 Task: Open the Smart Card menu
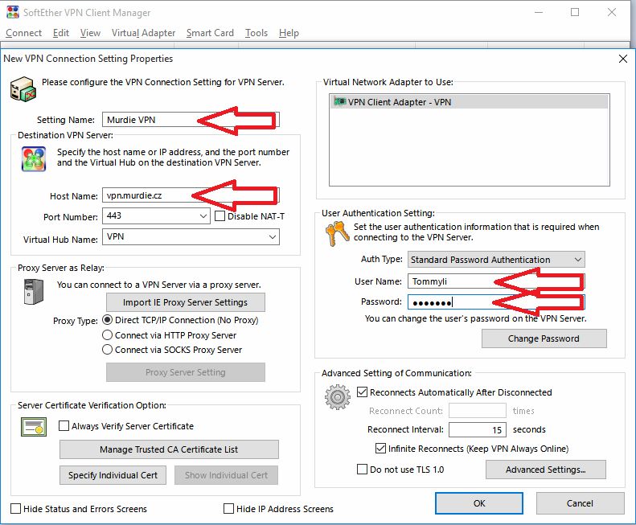210,33
